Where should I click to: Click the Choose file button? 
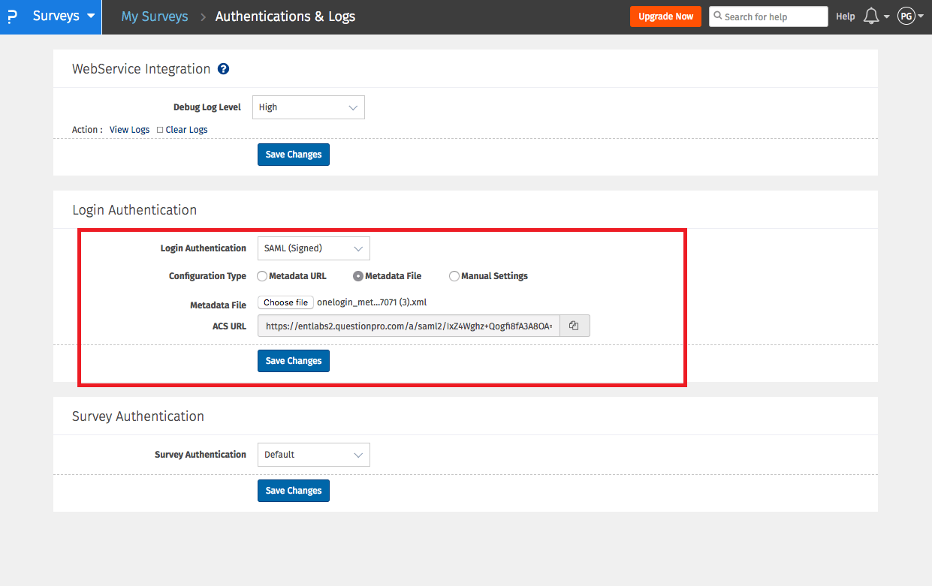(286, 302)
